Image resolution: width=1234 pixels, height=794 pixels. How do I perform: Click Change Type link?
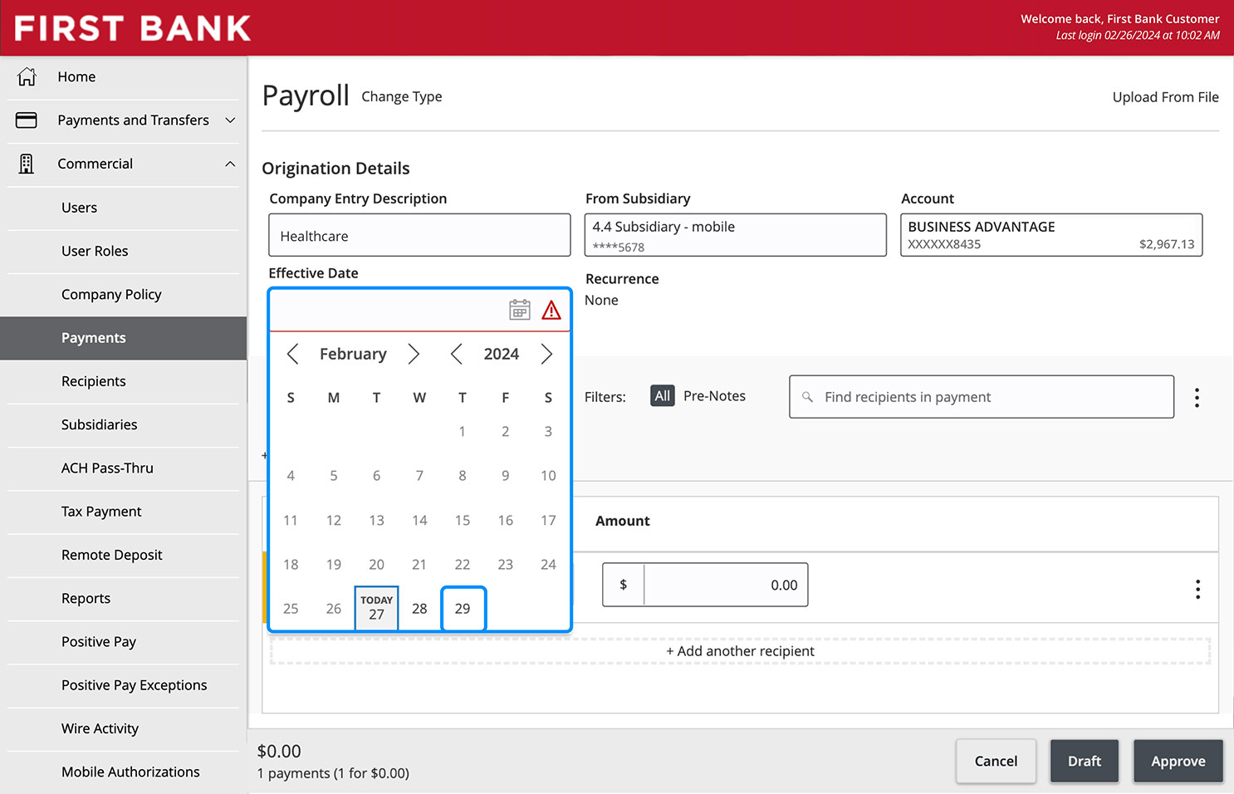(x=402, y=96)
